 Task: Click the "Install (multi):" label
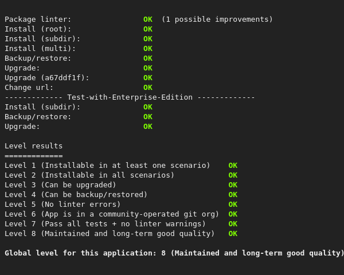[x=41, y=49]
